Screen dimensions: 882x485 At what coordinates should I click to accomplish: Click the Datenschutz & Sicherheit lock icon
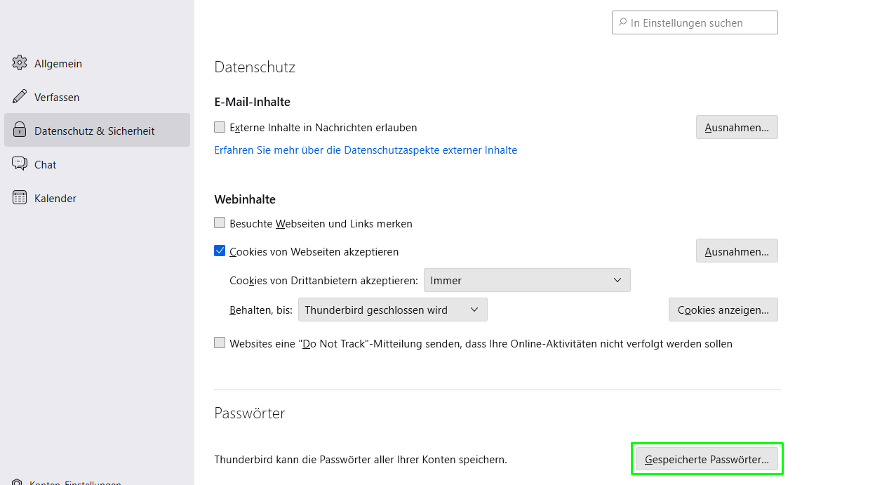pyautogui.click(x=20, y=131)
